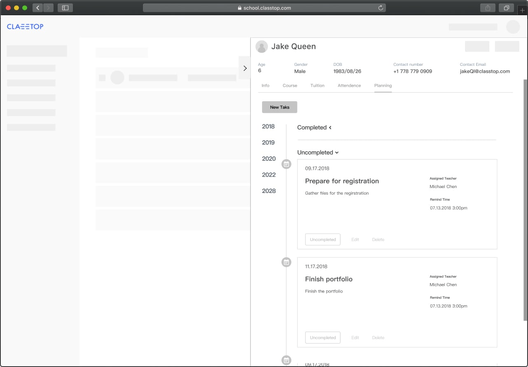Open the Attendence tab

(x=349, y=86)
